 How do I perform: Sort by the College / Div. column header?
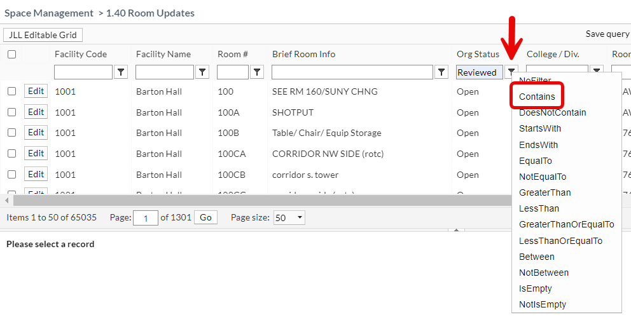pos(553,54)
